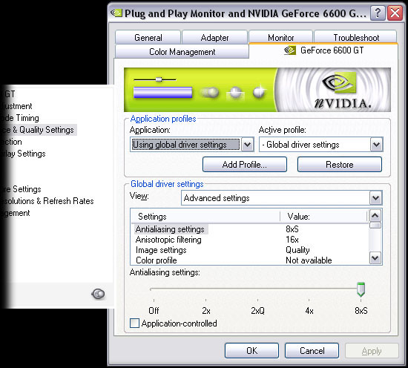Select the Image settings row

(x=250, y=250)
